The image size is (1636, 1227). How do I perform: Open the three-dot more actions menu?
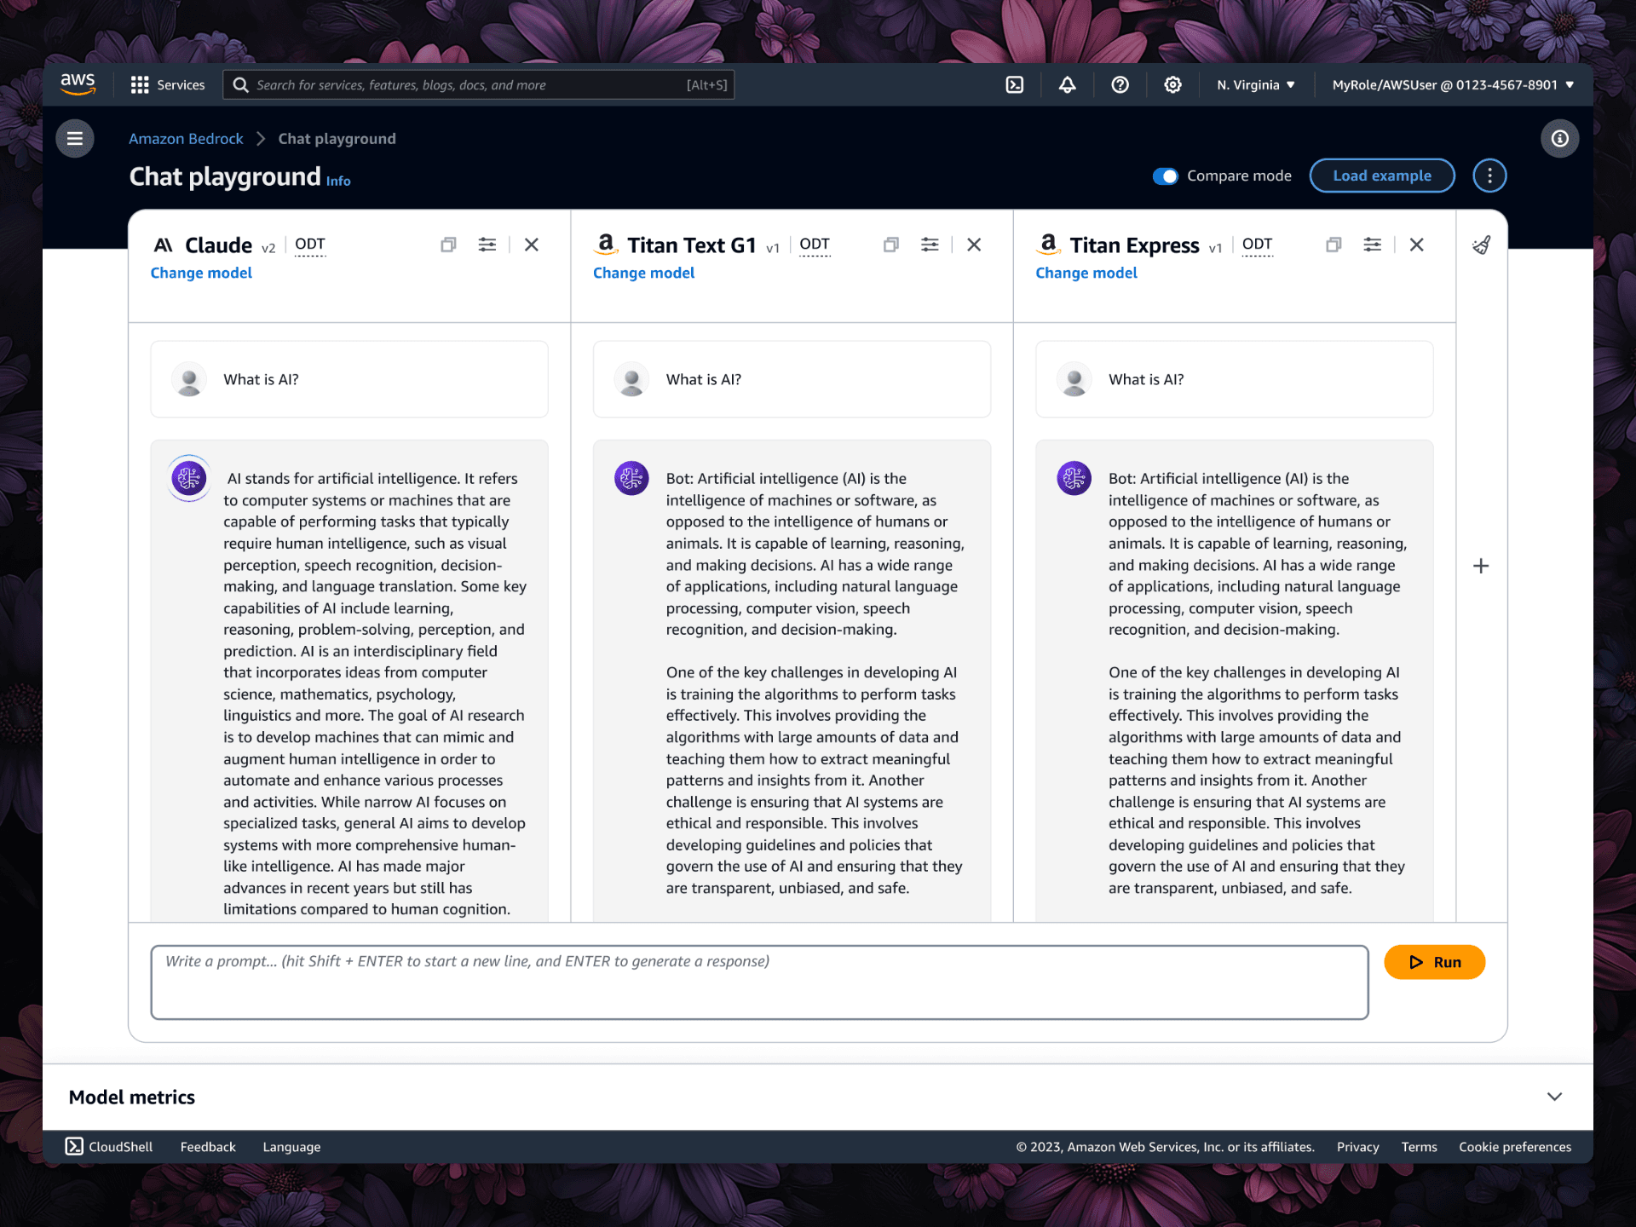pyautogui.click(x=1489, y=176)
